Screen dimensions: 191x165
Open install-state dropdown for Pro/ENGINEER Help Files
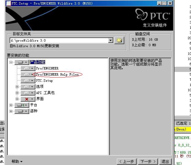pos(28,74)
